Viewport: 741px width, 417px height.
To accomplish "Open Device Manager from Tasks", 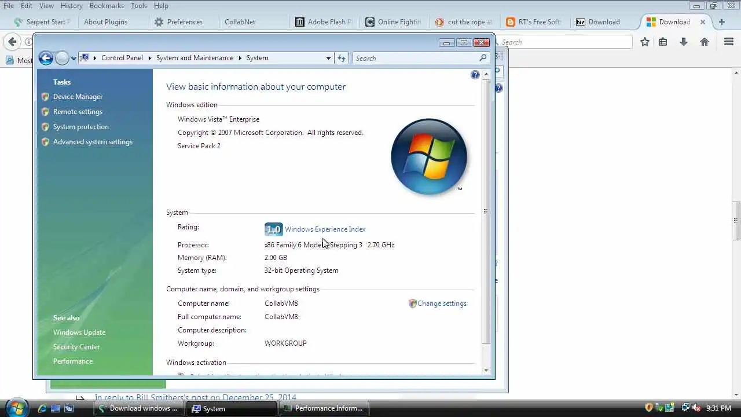I will [x=78, y=97].
